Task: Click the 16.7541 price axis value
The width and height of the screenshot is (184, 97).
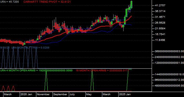Action: click(x=160, y=34)
